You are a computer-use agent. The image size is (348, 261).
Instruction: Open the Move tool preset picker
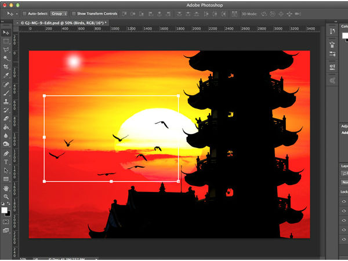pos(10,13)
